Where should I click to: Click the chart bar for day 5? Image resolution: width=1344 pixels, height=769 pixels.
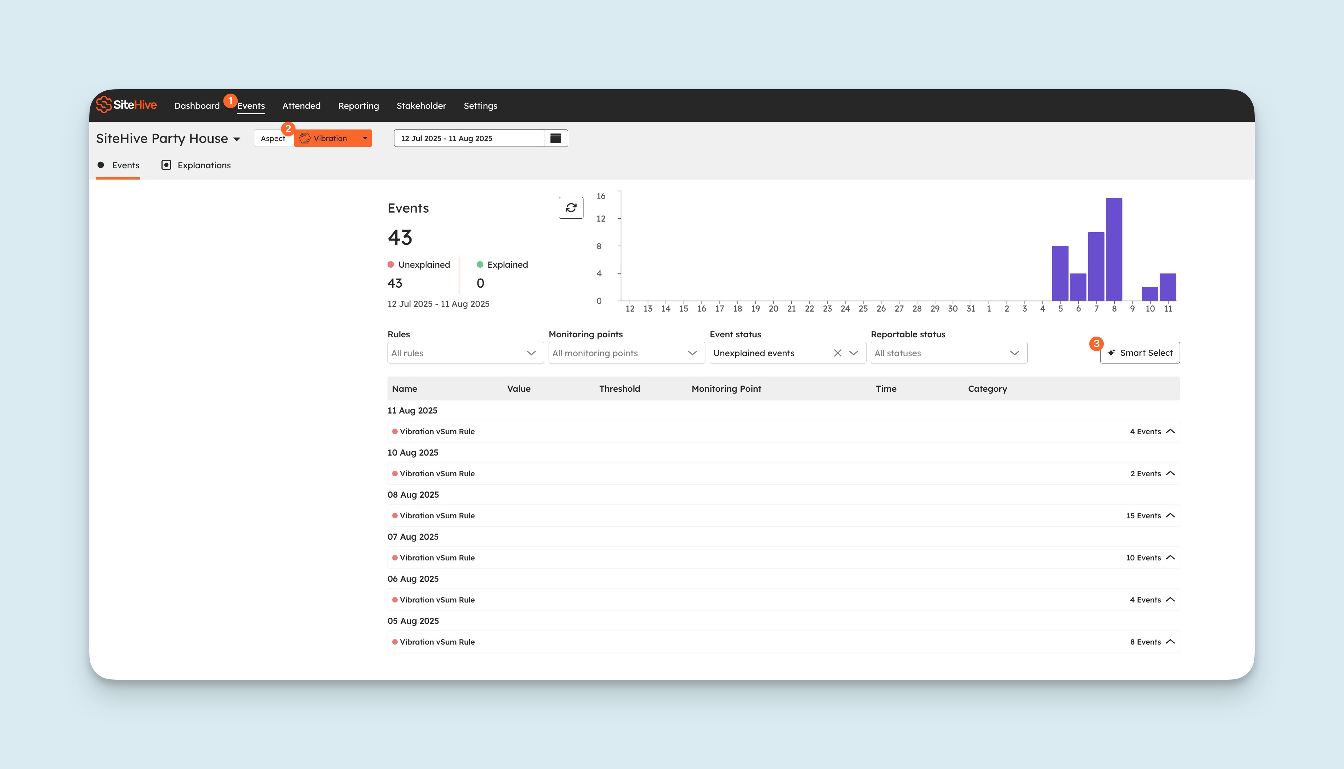1060,274
